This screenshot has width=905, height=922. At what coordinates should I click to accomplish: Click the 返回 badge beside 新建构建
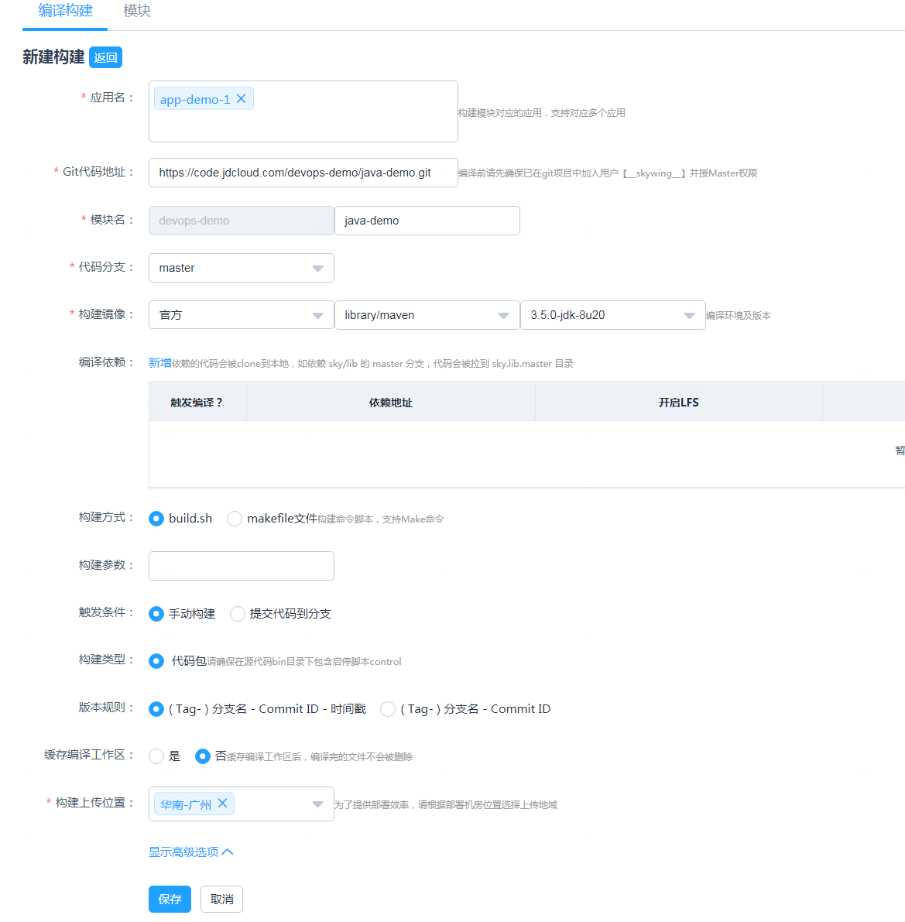coord(105,57)
